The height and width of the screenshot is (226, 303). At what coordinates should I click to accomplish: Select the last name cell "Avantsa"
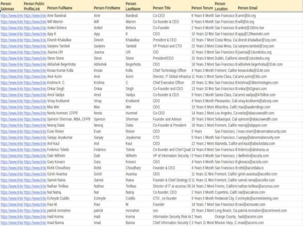pos(131,174)
